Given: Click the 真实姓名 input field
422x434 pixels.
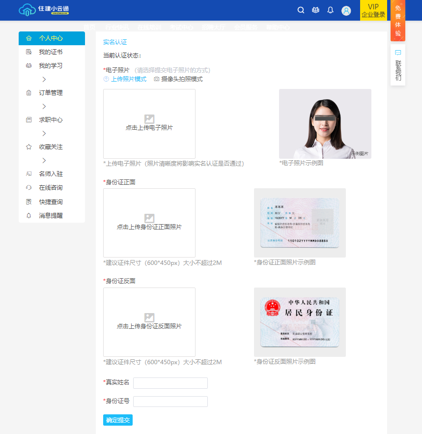Looking at the screenshot, I should [170, 383].
